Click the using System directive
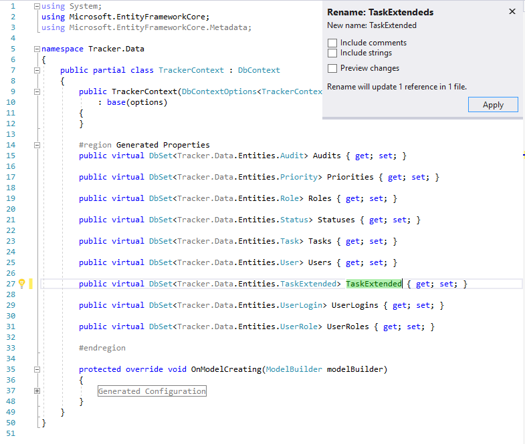 click(x=72, y=7)
